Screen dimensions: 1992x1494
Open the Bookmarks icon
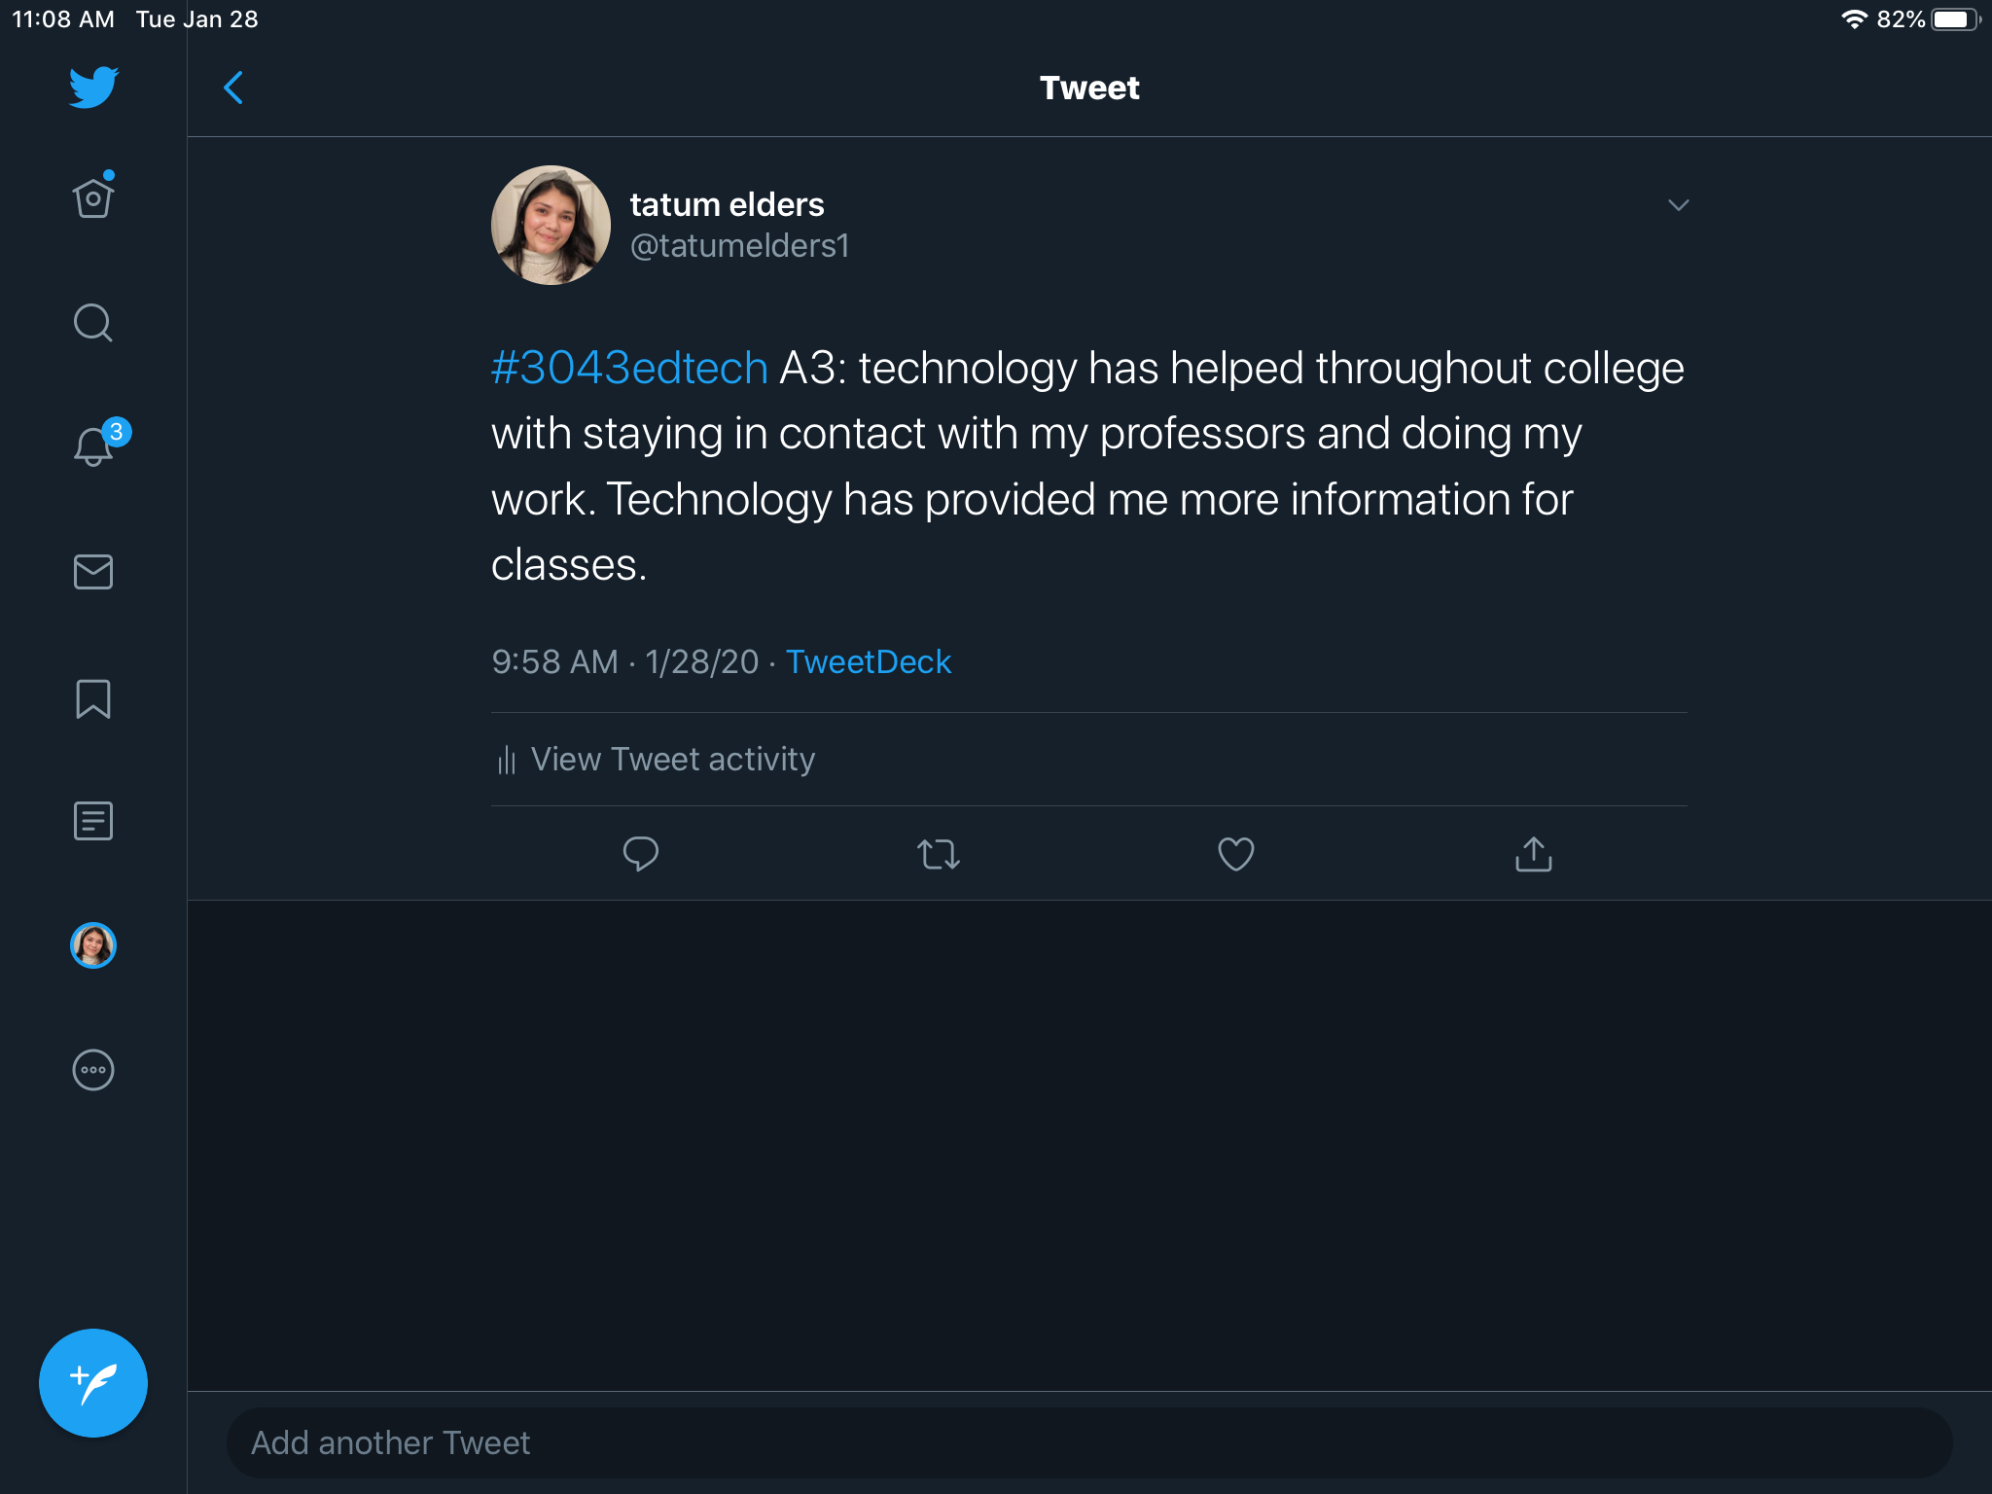[93, 698]
